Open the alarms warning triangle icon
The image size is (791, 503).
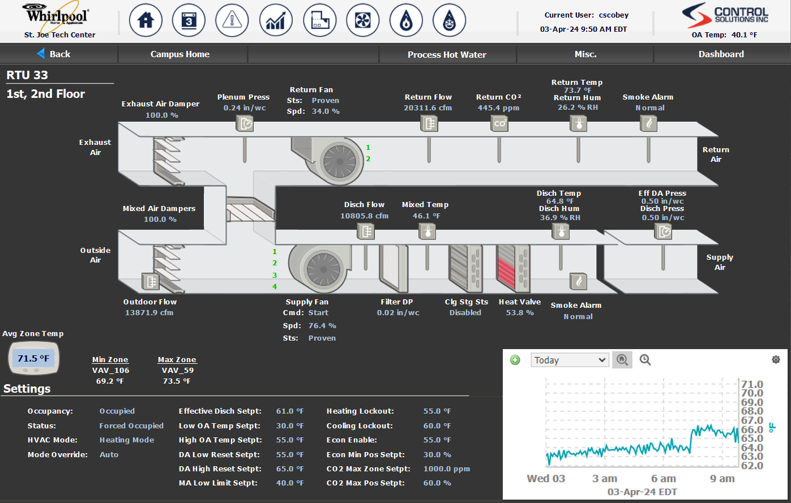click(x=232, y=20)
